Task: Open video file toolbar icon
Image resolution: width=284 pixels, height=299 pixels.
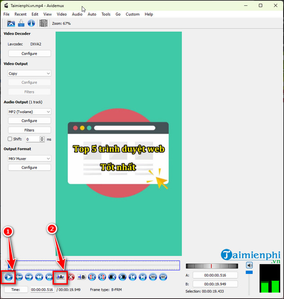Action: click(x=11, y=23)
